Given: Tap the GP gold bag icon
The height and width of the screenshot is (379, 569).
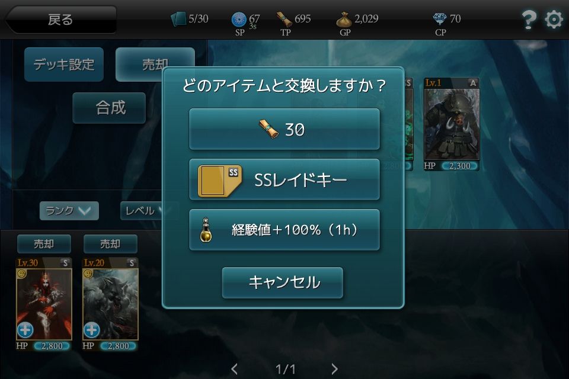Looking at the screenshot, I should coord(344,20).
